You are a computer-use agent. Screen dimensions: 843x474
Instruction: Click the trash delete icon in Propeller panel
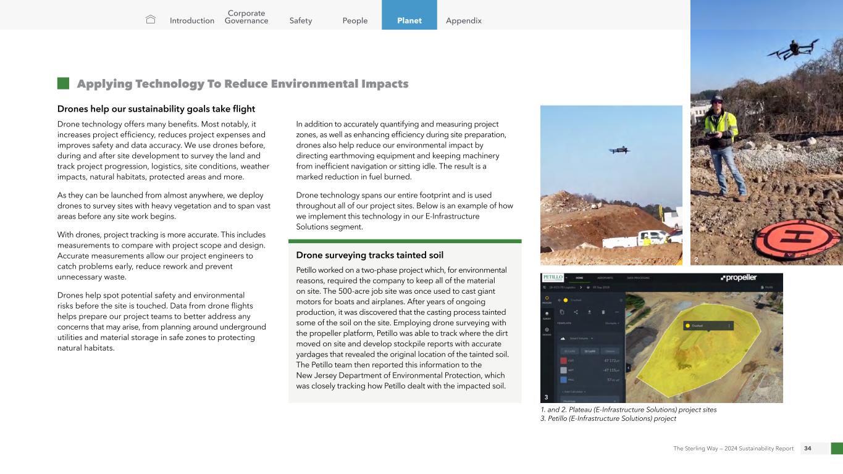coord(603,312)
